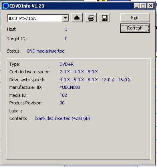Click the 'Type:' label
Image resolution: width=157 pixels, height=167 pixels.
tap(15, 64)
